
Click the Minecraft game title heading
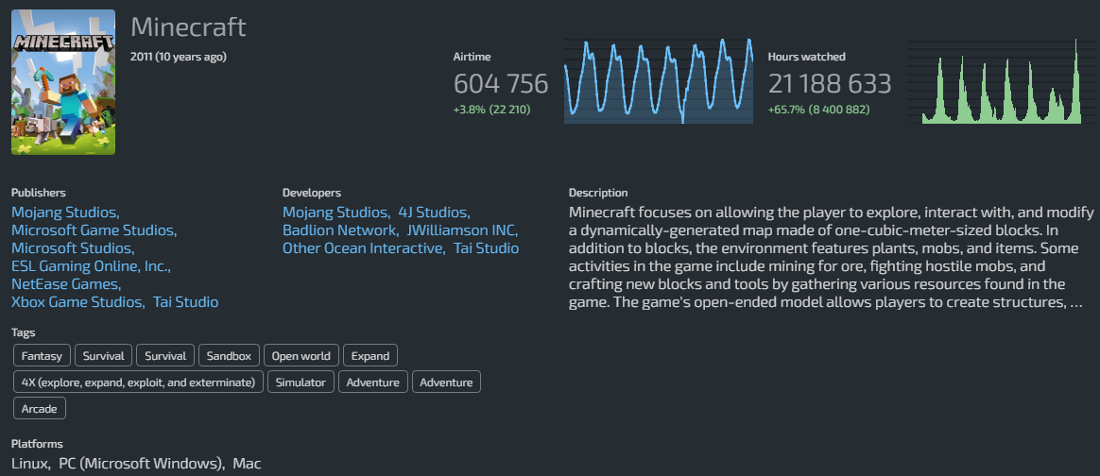pos(188,27)
